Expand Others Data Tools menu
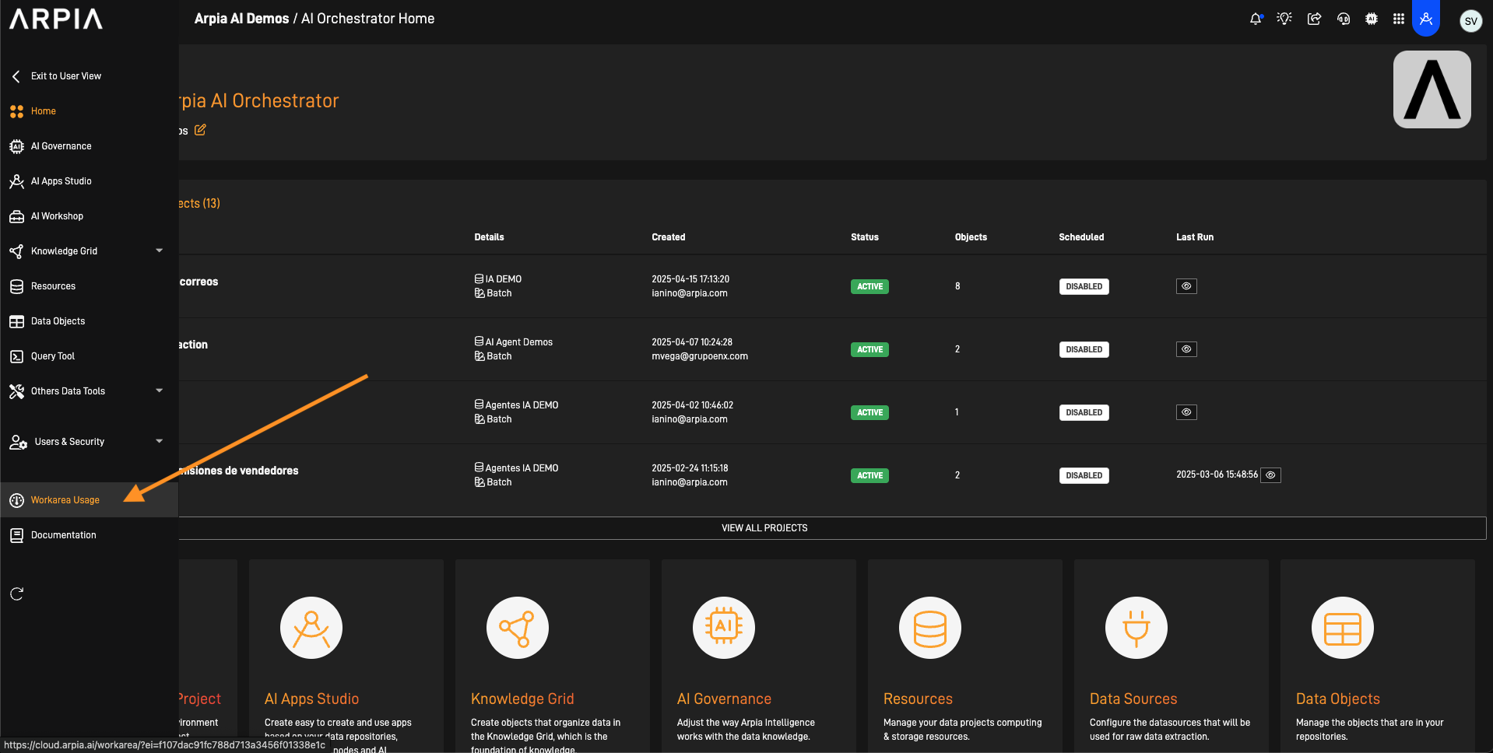 (x=159, y=391)
